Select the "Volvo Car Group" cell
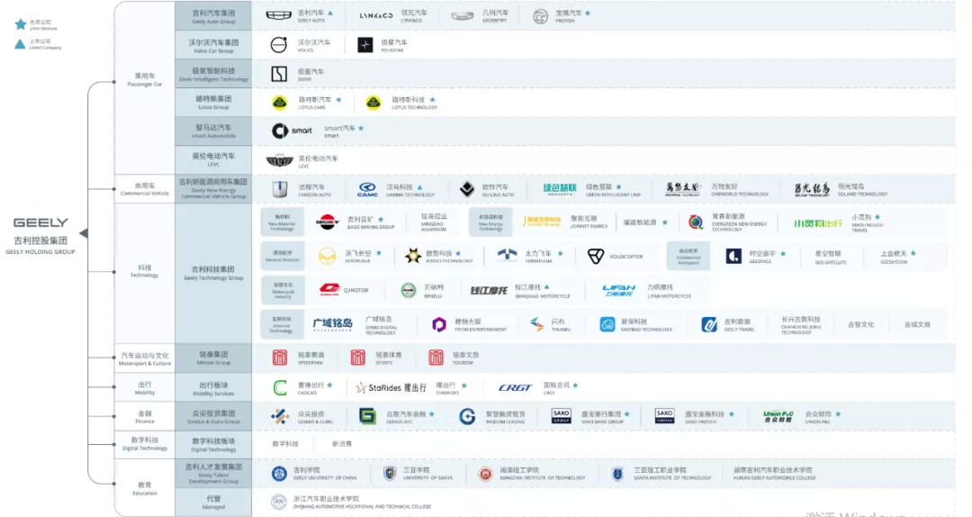Screen dimensions: 972x517 [x=213, y=45]
